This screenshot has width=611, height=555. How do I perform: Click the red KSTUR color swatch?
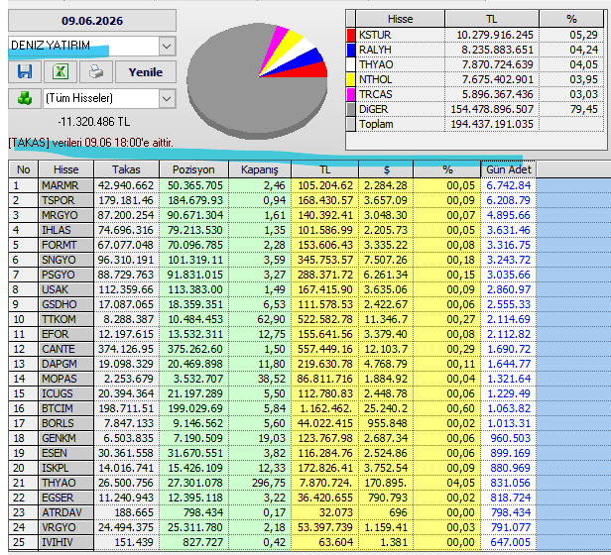point(351,35)
